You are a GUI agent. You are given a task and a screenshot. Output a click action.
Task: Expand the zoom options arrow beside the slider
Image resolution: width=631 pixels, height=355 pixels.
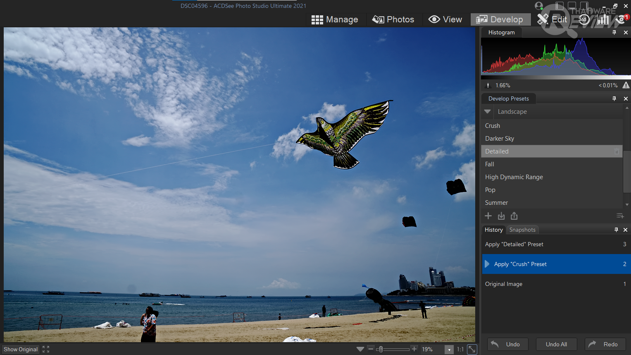(x=360, y=349)
